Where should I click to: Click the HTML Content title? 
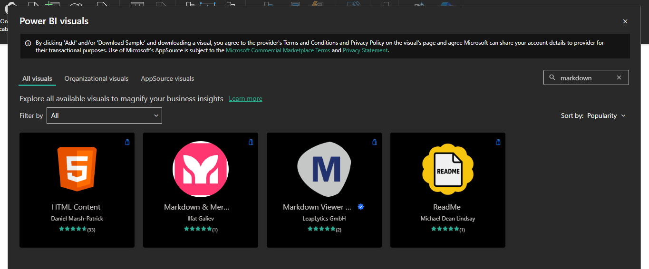click(x=76, y=207)
